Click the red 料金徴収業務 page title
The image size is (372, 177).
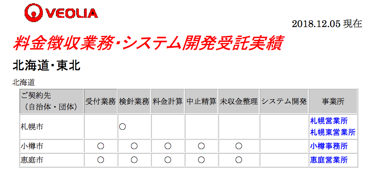pyautogui.click(x=147, y=43)
